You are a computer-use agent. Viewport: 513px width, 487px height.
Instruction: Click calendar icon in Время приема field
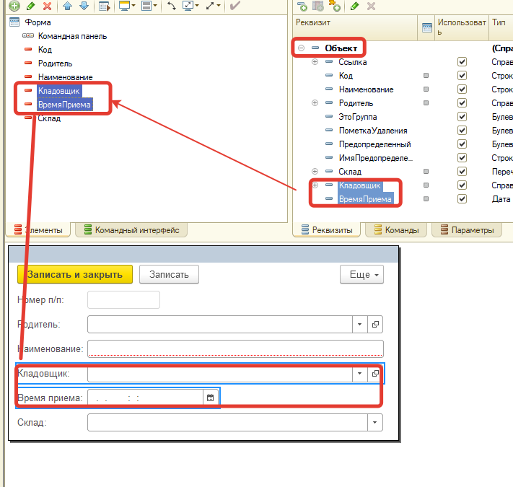coord(211,398)
